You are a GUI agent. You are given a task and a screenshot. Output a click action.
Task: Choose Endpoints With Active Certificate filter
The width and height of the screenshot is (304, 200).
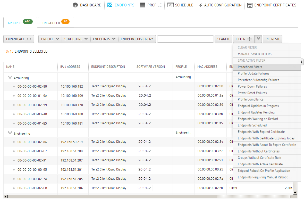[x=267, y=164]
